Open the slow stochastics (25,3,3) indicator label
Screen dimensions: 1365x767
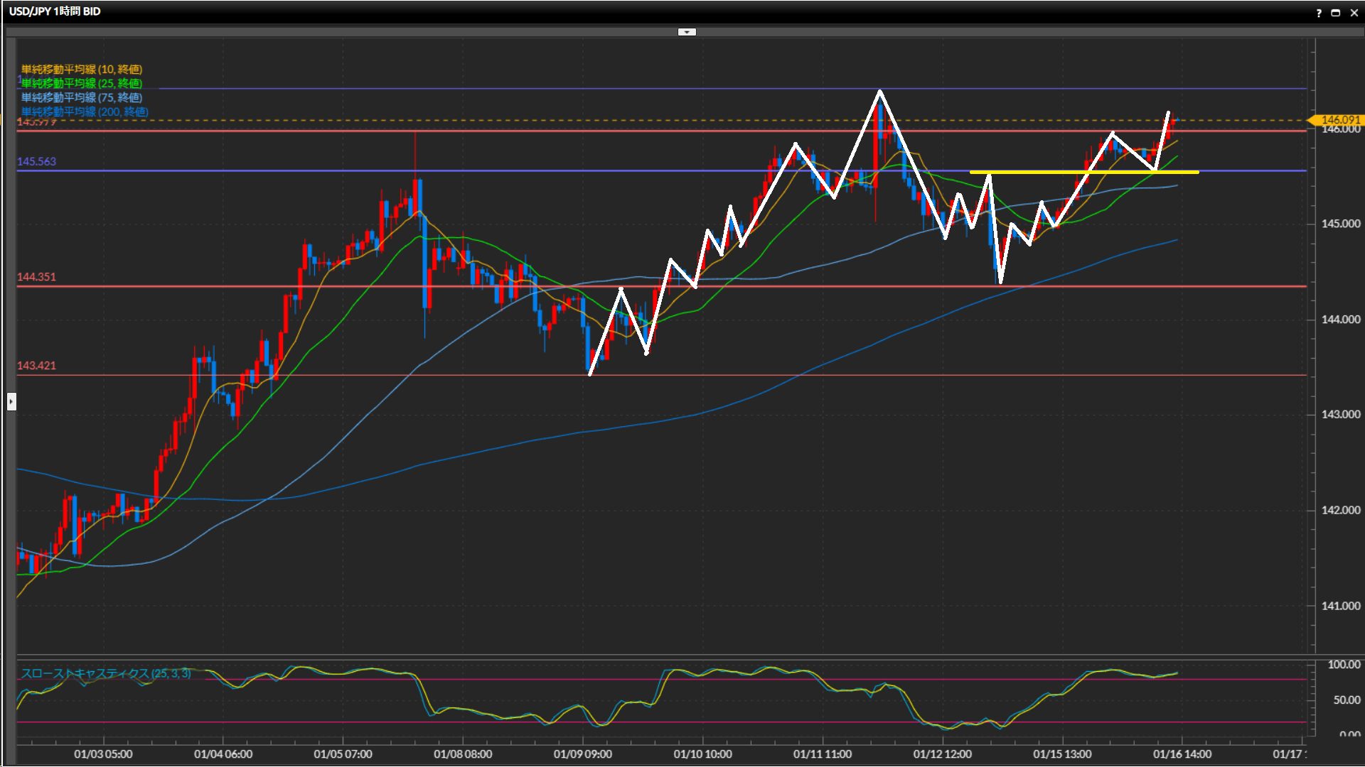(105, 673)
